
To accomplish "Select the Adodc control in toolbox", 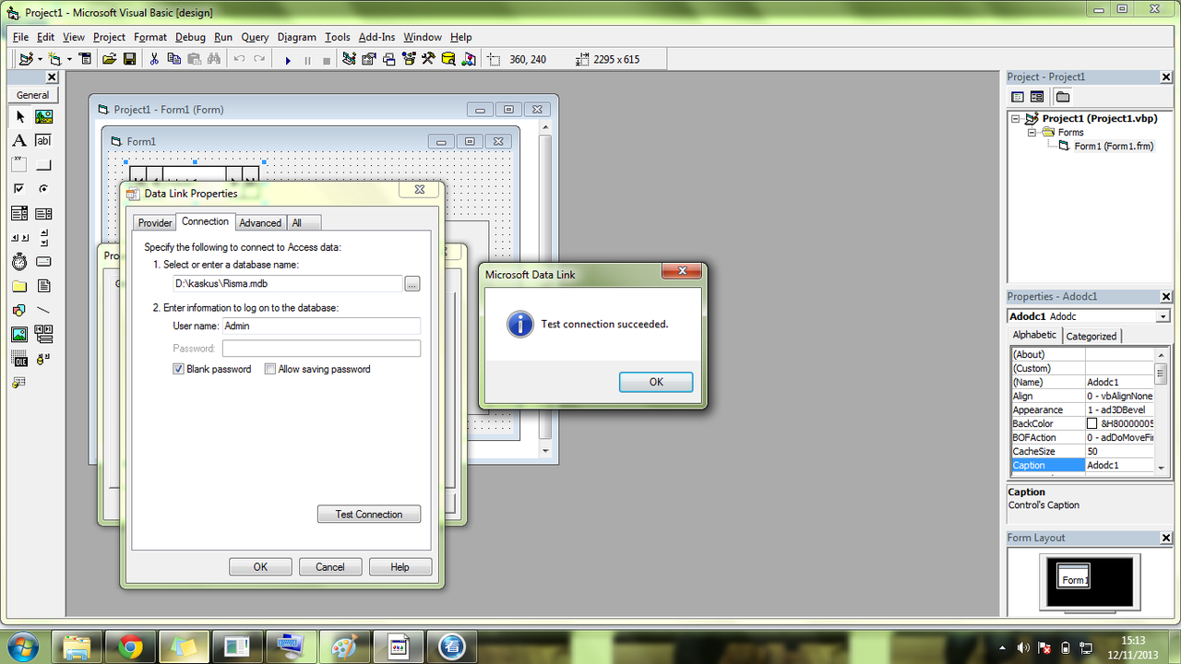I will [43, 358].
